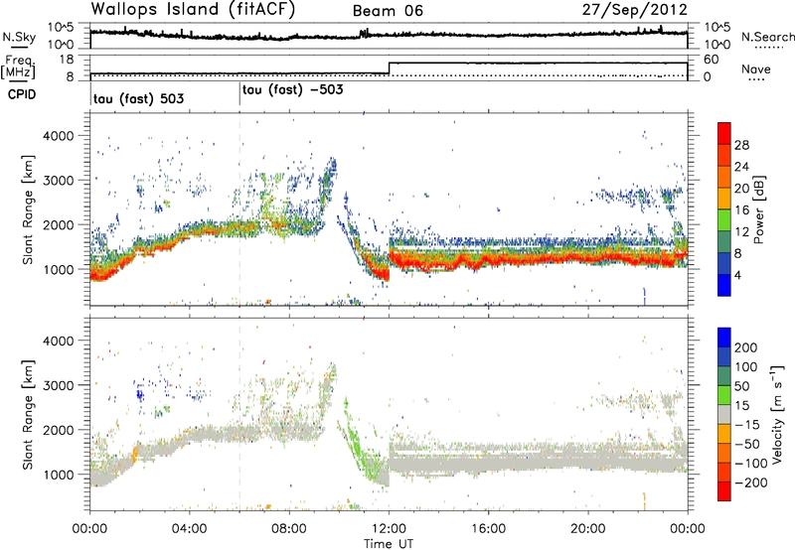Click the '04:00' time tick label
The width and height of the screenshot is (795, 550).
(190, 529)
